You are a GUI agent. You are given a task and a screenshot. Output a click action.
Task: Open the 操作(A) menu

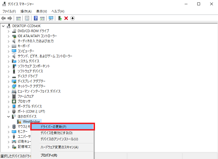[26, 11]
